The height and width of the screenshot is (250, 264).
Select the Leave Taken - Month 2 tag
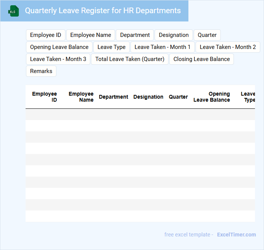pos(228,47)
